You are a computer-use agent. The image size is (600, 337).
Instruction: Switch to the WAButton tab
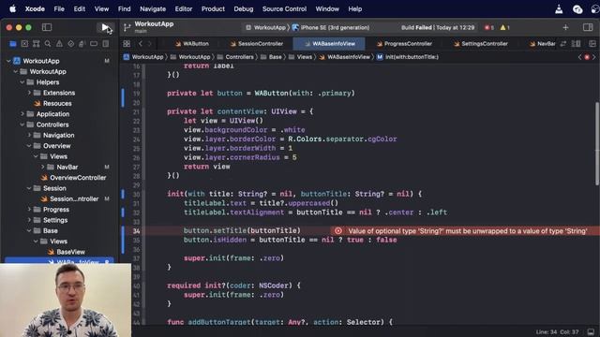(191, 44)
